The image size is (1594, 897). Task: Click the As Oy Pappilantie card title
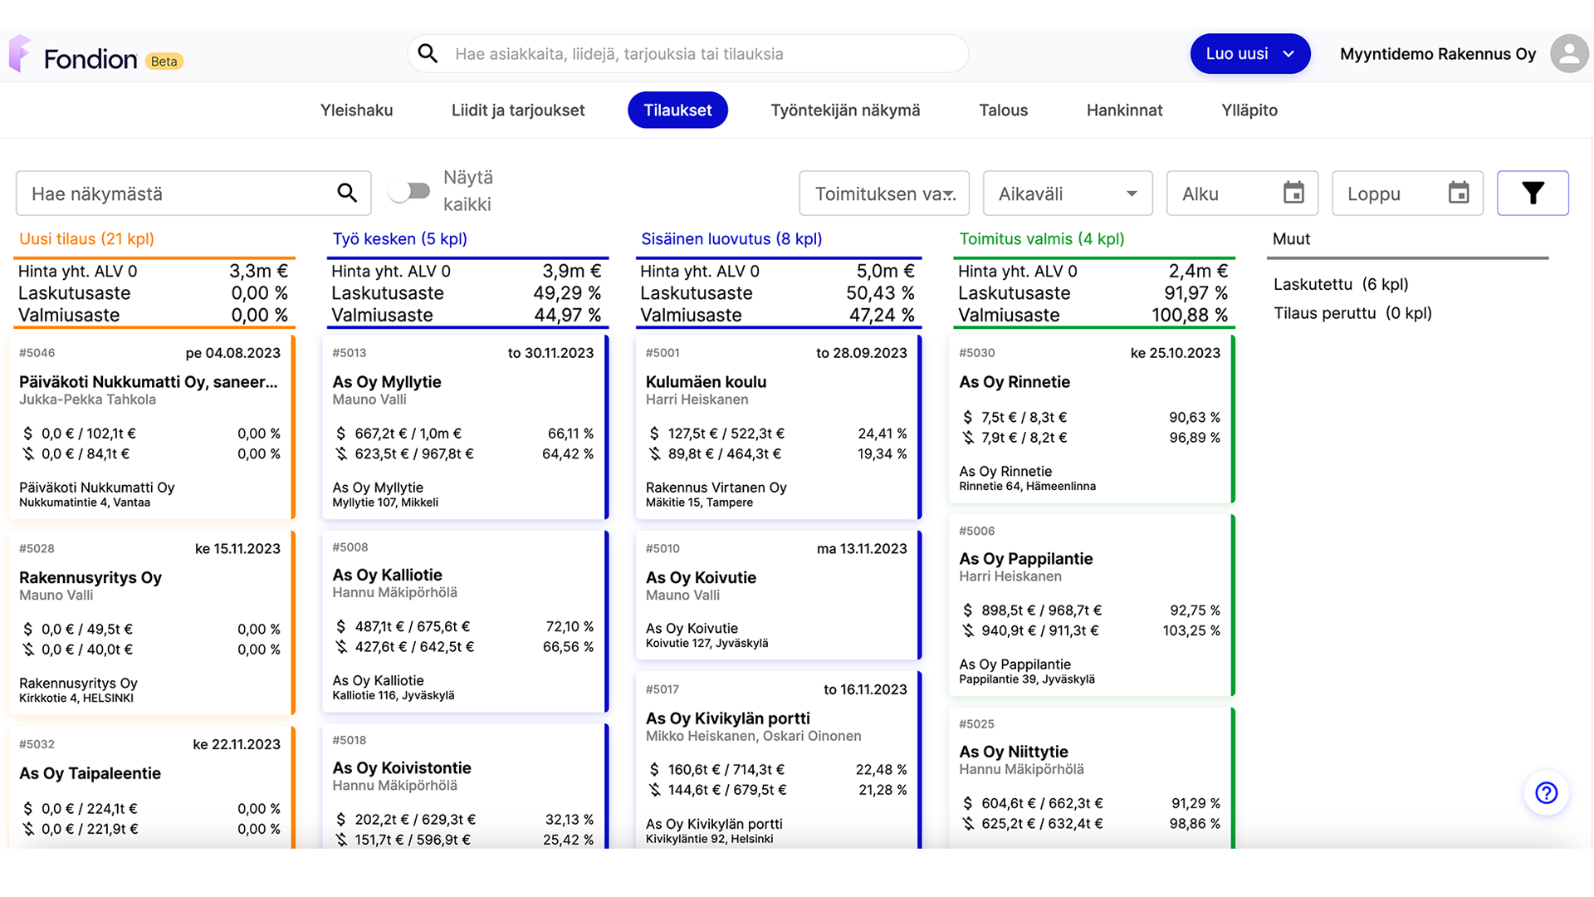point(1025,559)
